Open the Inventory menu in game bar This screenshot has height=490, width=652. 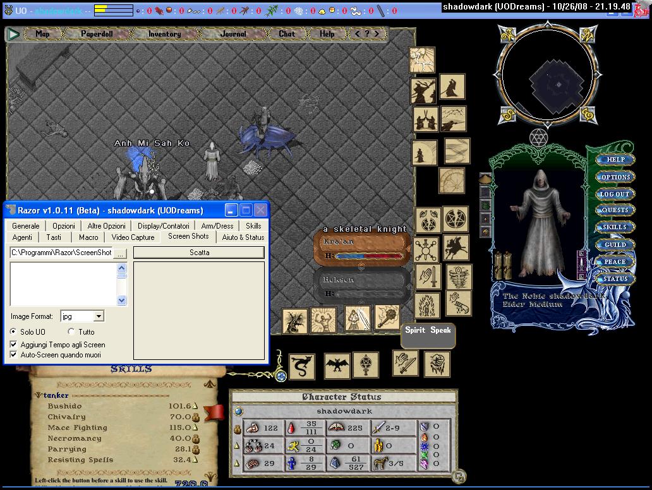[x=165, y=33]
